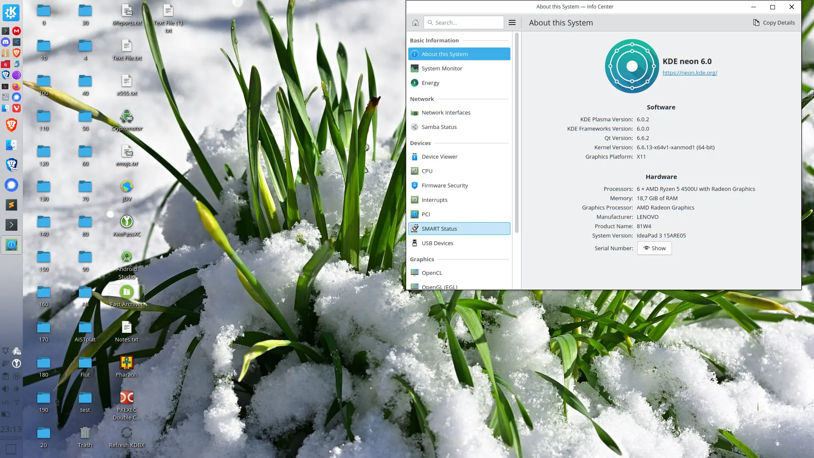Open the large Signal panel icon
814x458 pixels.
(x=11, y=185)
